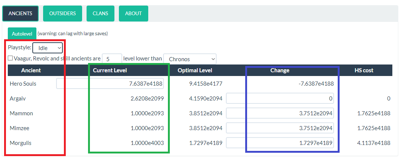
Task: Switch to the Ancients tab
Action: coord(20,13)
